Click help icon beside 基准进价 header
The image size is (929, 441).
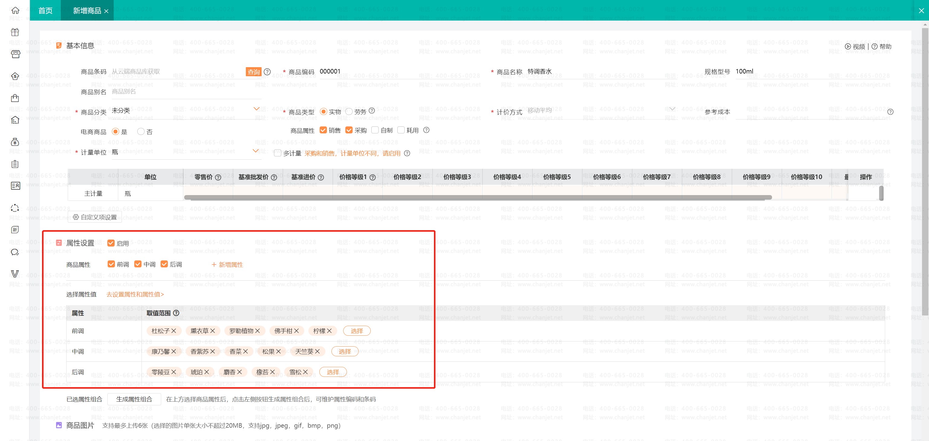(321, 178)
